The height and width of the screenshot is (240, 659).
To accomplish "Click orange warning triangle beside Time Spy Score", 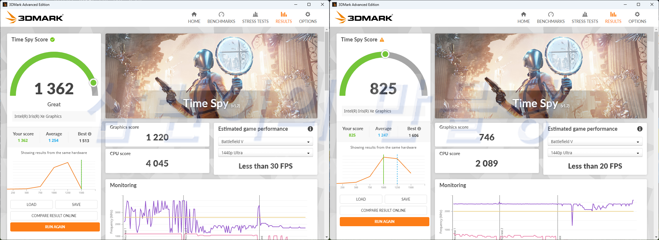I will [382, 40].
